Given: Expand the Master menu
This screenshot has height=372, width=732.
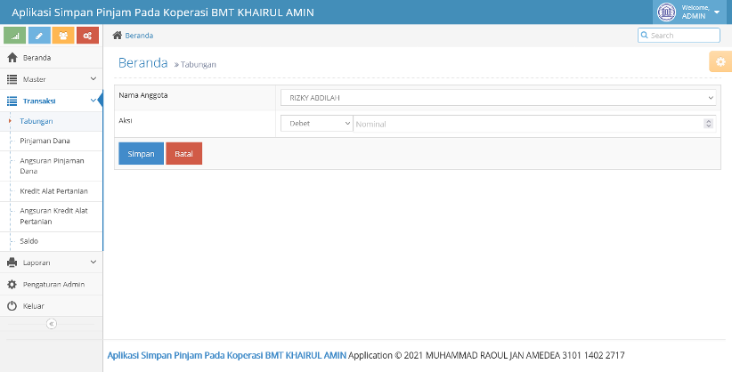Looking at the screenshot, I should 52,79.
